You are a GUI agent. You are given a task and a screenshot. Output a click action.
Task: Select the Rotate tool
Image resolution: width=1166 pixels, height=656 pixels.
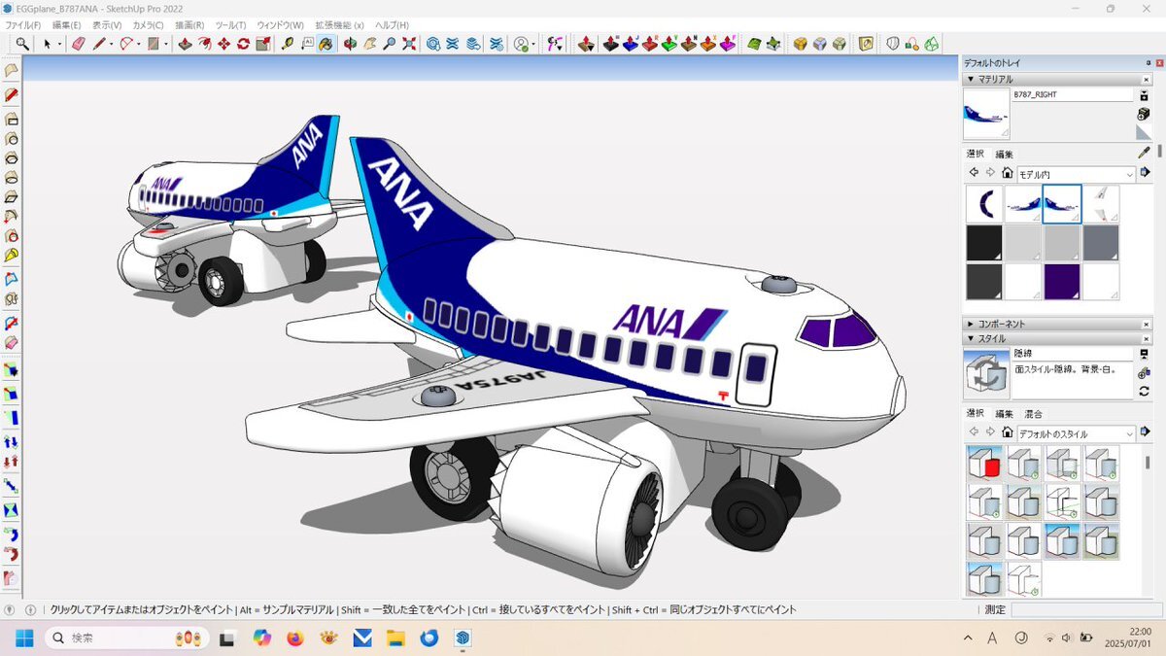tap(243, 44)
